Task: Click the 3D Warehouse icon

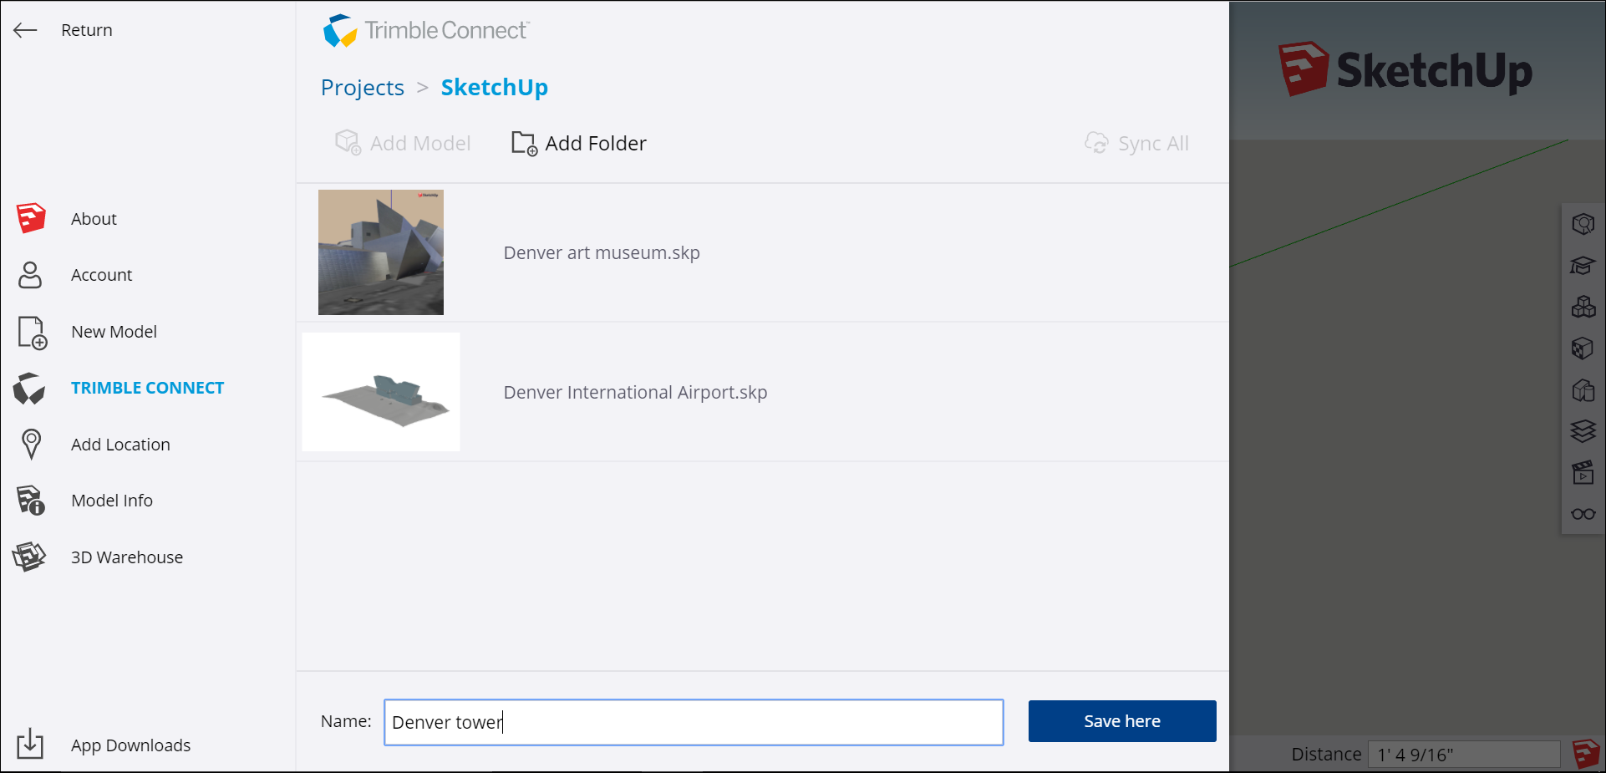Action: (x=29, y=557)
